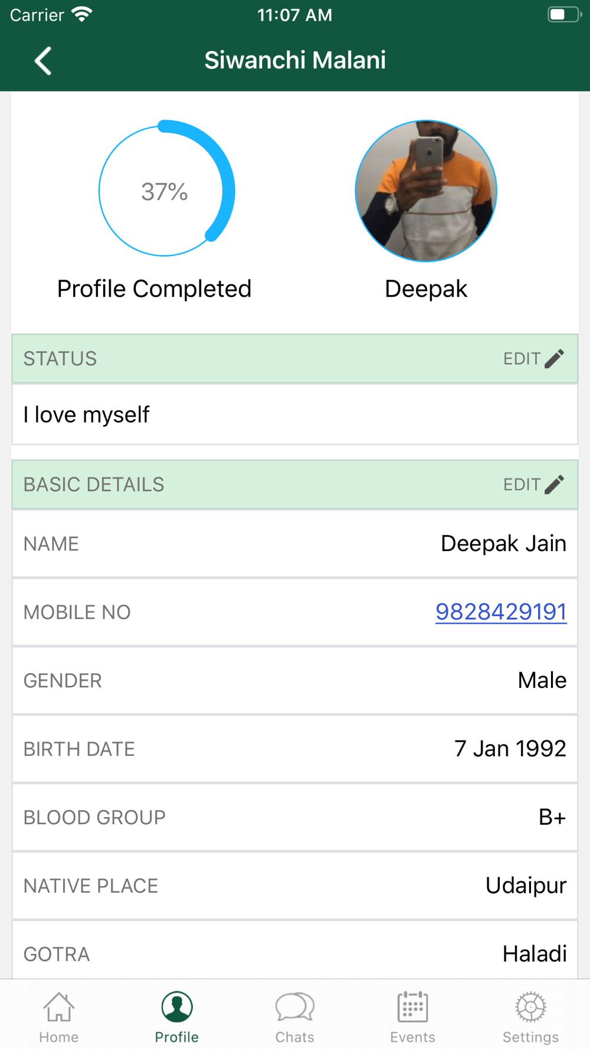
Task: Select the Gotra row
Action: click(x=295, y=953)
